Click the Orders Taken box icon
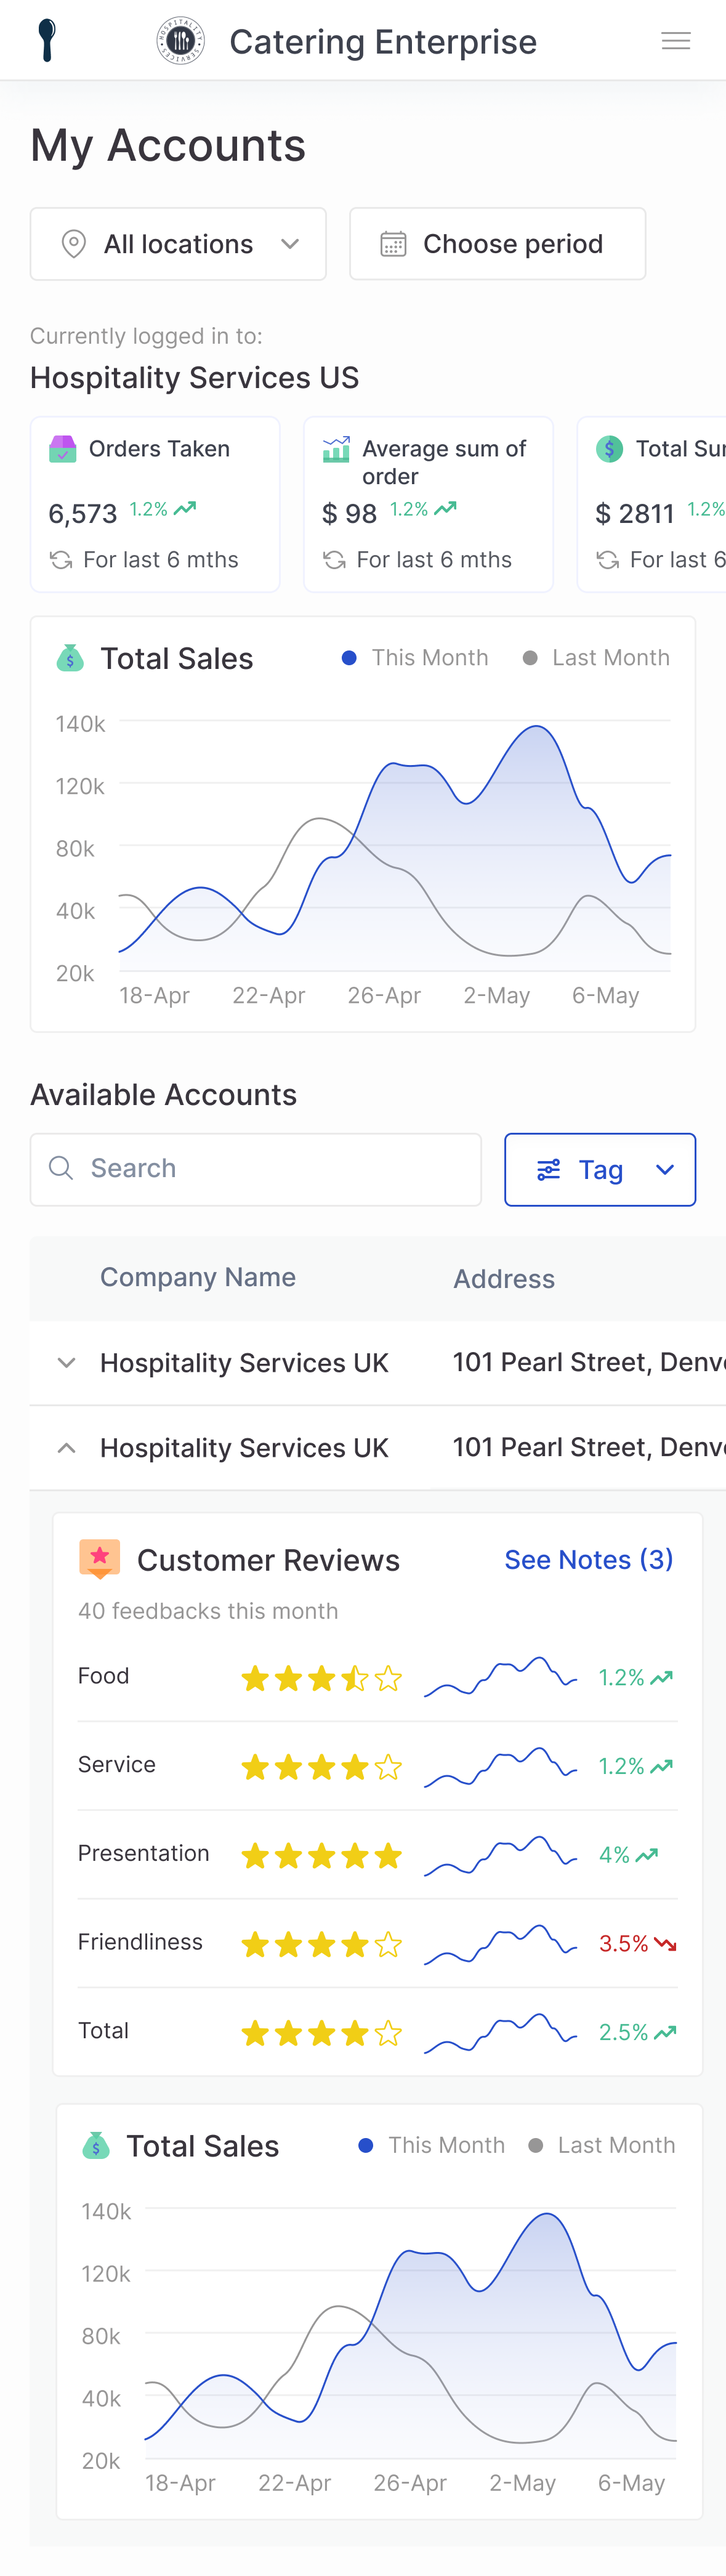726x2576 pixels. (x=63, y=449)
